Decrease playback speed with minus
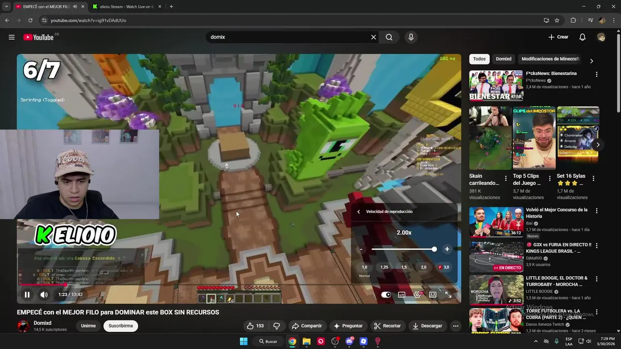This screenshot has height=349, width=621. click(x=361, y=249)
